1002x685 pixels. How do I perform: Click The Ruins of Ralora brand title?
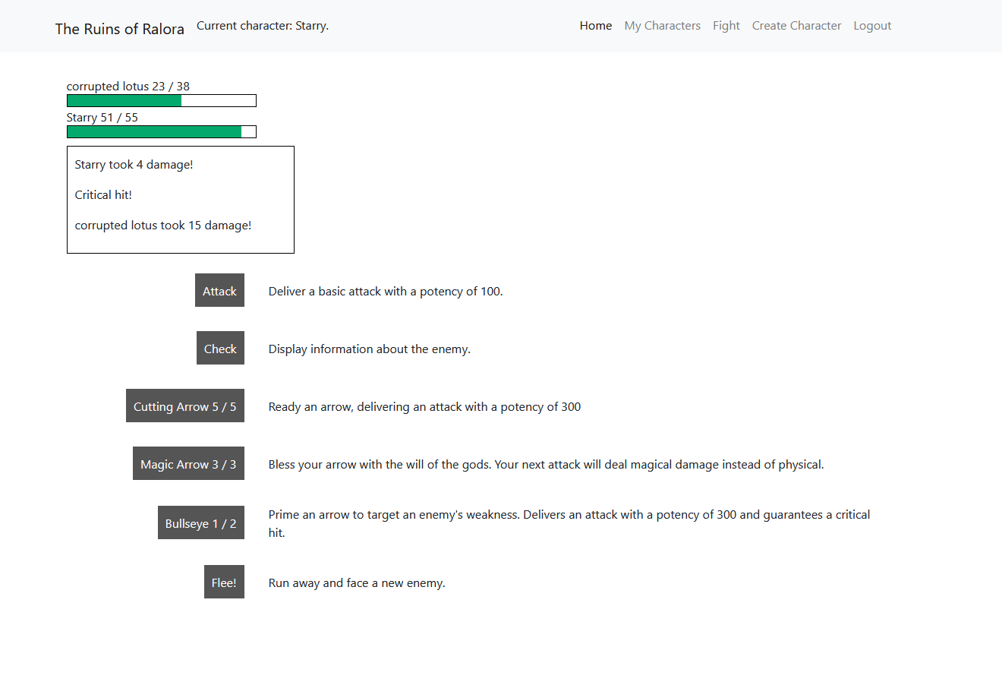coord(120,29)
